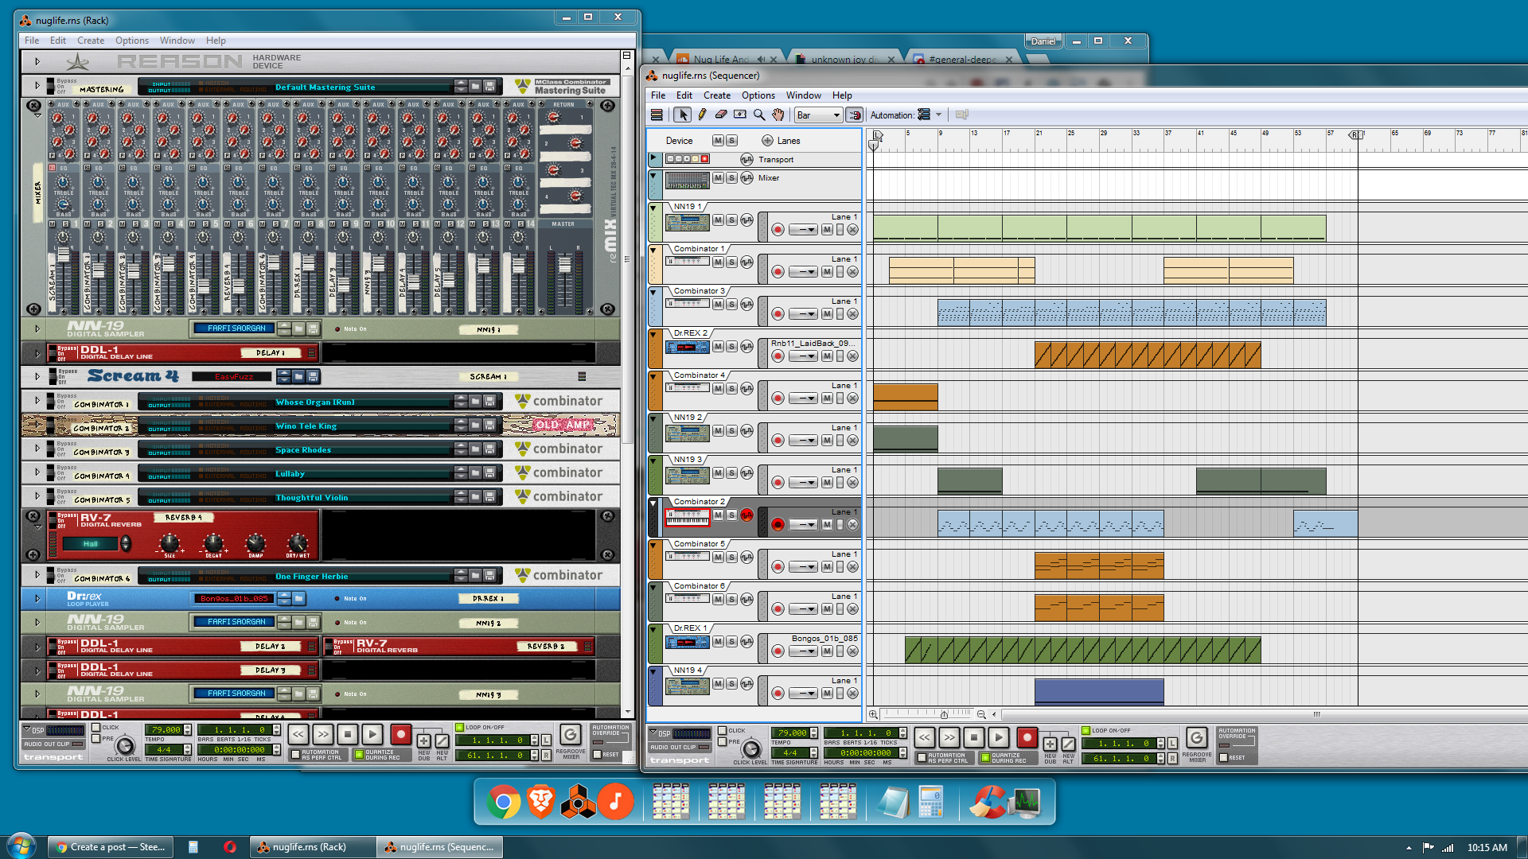
Task: Click Rewind in Rack transport
Action: (298, 735)
